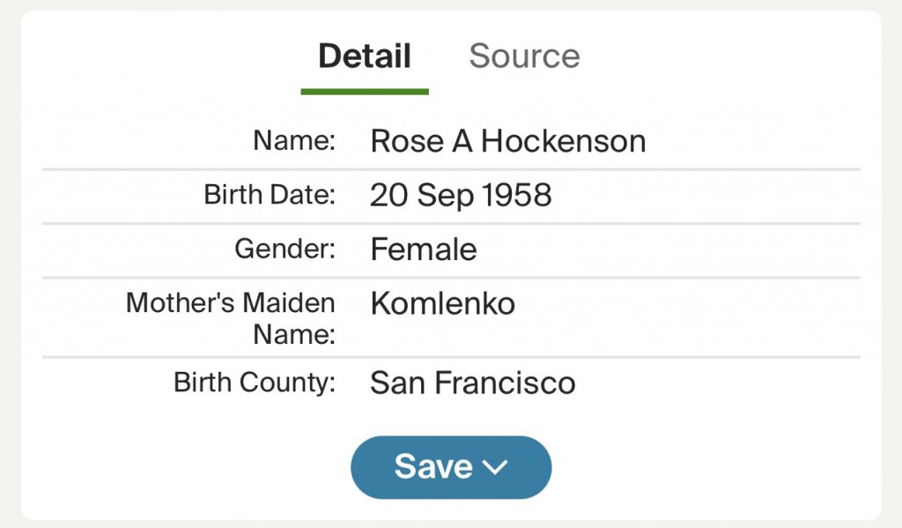The height and width of the screenshot is (528, 902).
Task: Click the Birth County label
Action: click(255, 383)
